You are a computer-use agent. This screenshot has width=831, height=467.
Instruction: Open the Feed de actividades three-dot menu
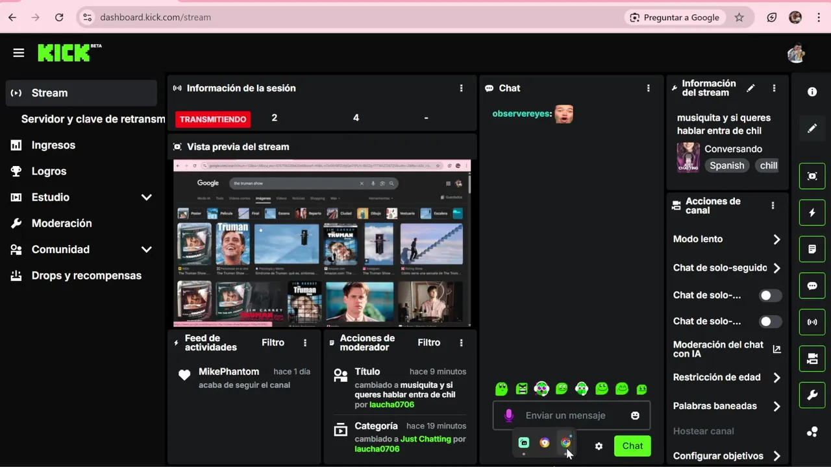tap(305, 342)
